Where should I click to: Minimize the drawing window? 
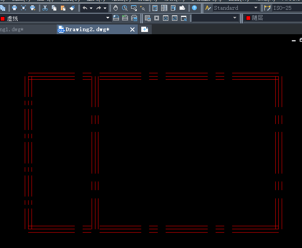(x=293, y=41)
